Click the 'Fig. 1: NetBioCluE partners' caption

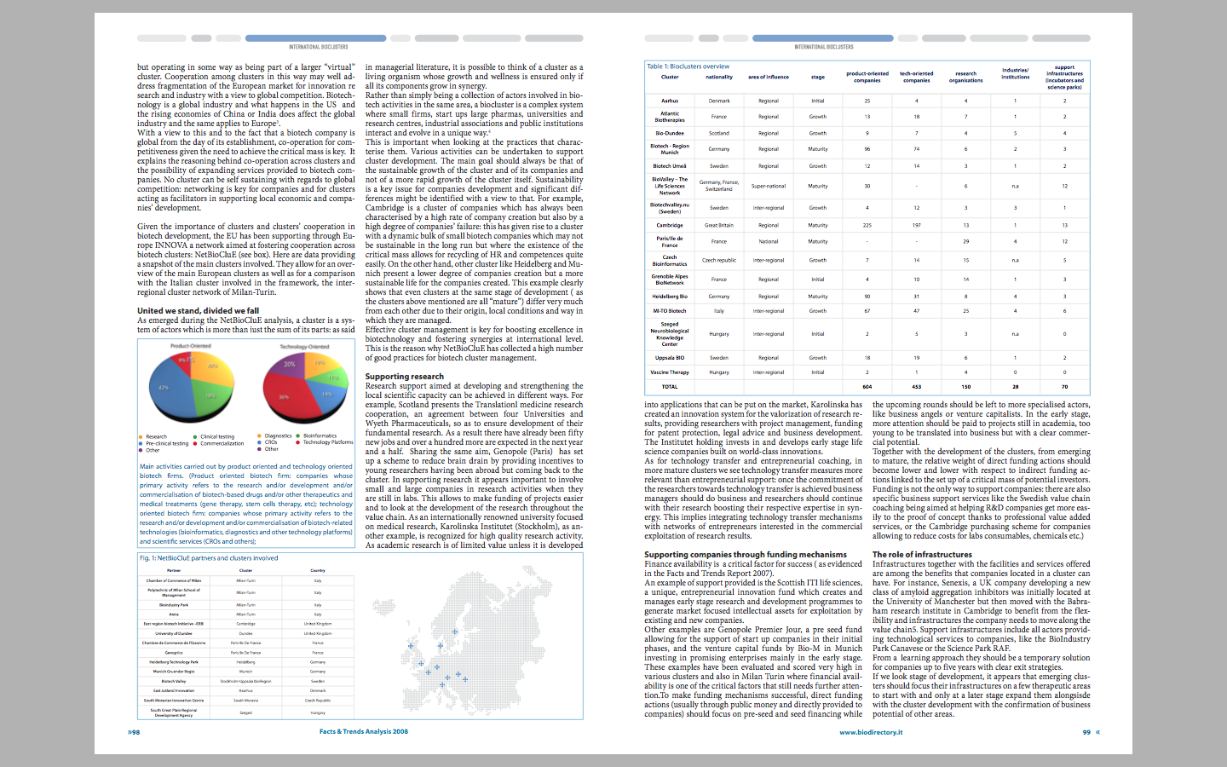[209, 558]
